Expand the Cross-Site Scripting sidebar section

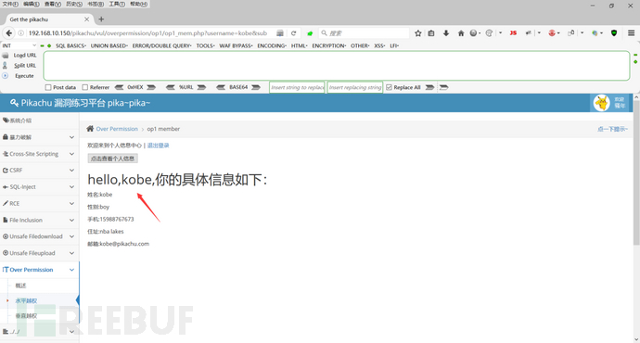39,154
